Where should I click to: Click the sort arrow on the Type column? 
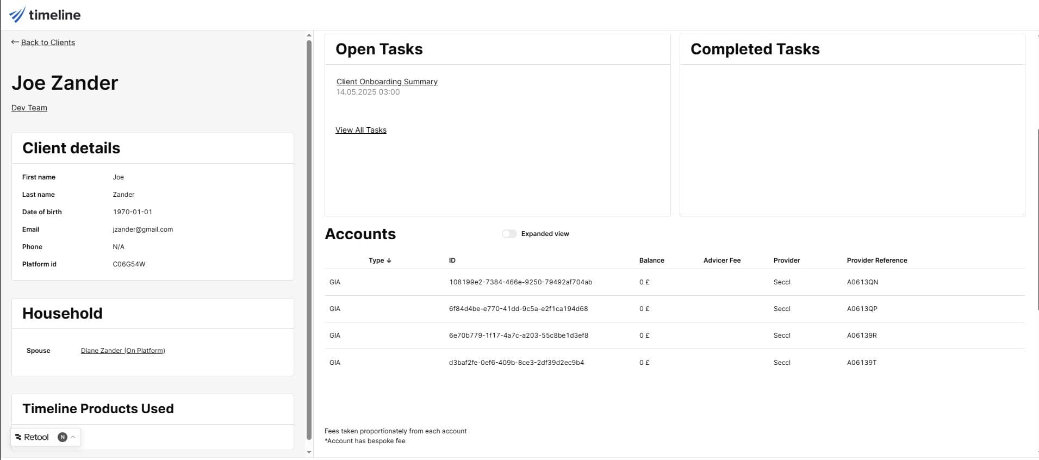tap(389, 260)
